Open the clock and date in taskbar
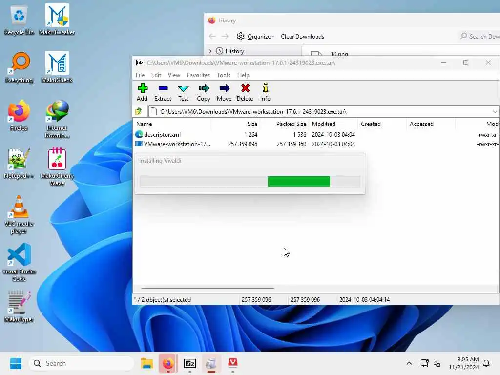 pyautogui.click(x=464, y=363)
